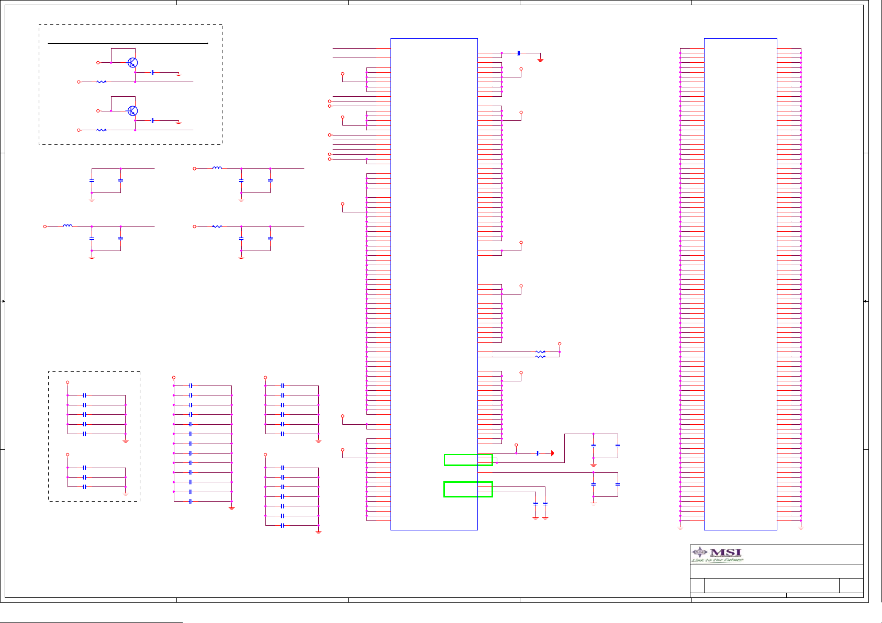The height and width of the screenshot is (623, 882).
Task: Select the resistor feeding the lower transistor circuit
Action: 102,130
